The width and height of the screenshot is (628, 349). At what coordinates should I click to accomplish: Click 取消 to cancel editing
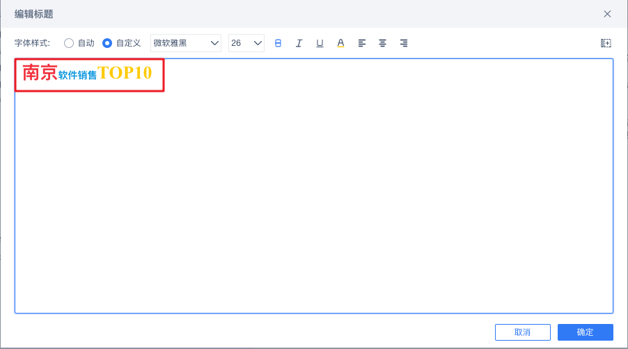[523, 332]
